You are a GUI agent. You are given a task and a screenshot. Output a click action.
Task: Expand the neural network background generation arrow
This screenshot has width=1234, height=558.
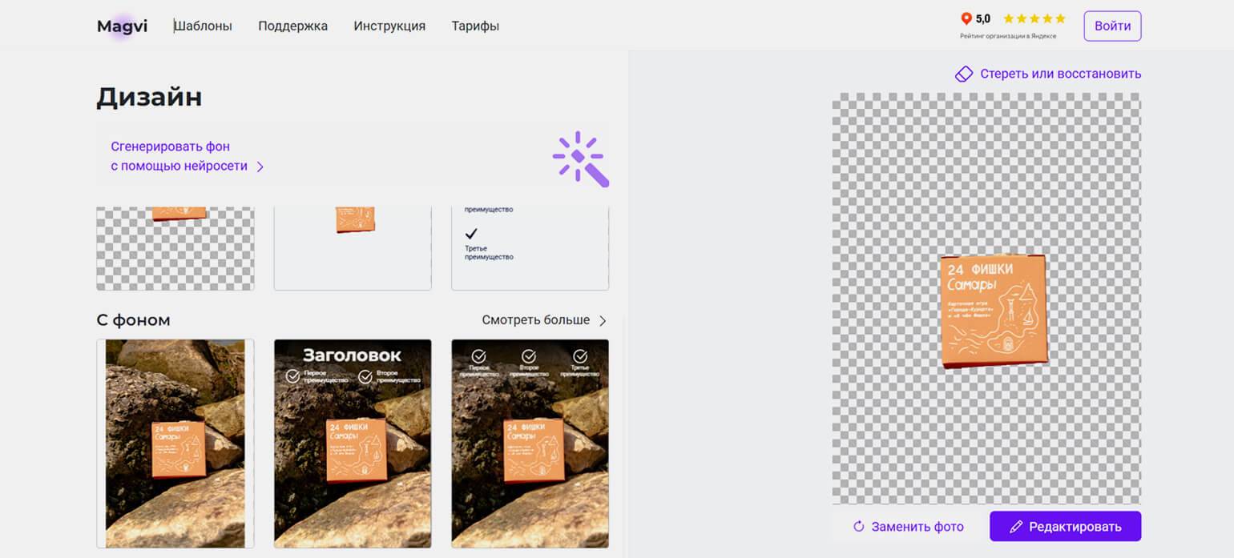260,167
